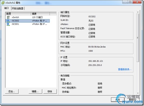144x106 pixels.
Task: Click the 编辑... button
Action: pyautogui.click(x=35, y=91)
